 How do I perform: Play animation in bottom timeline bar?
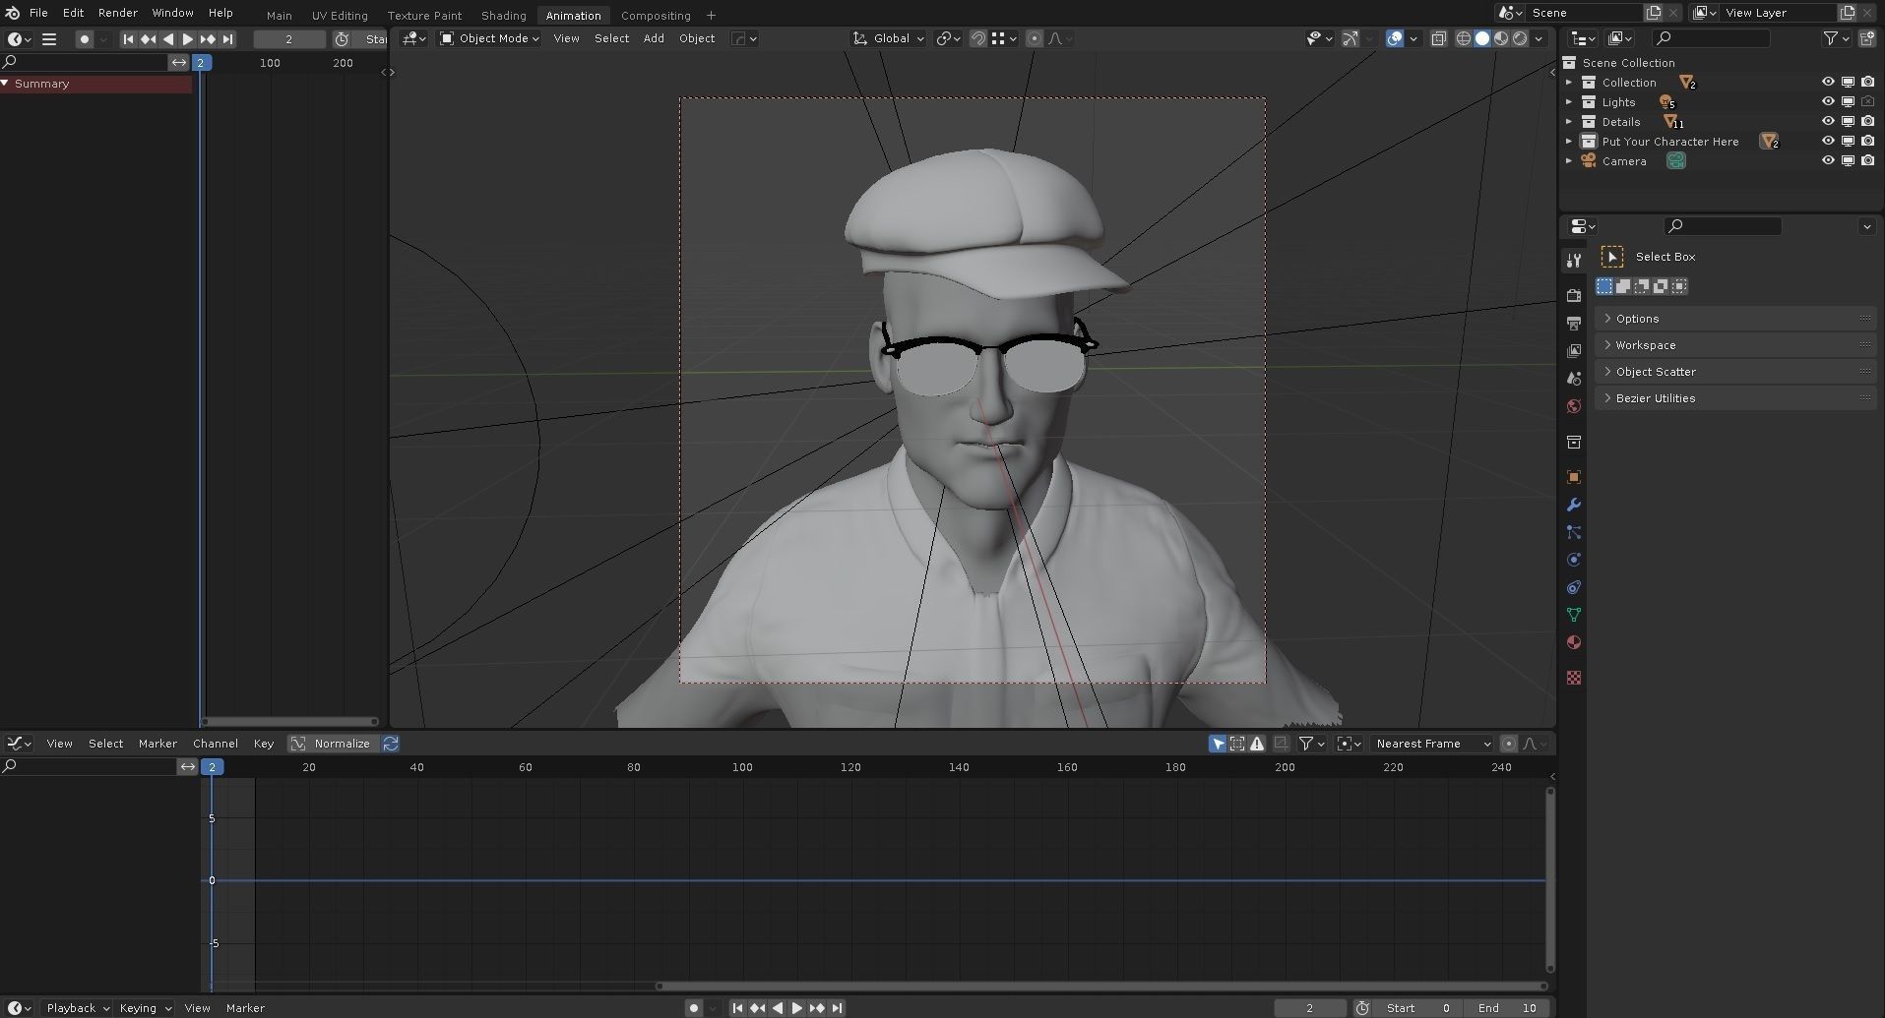coord(797,1008)
